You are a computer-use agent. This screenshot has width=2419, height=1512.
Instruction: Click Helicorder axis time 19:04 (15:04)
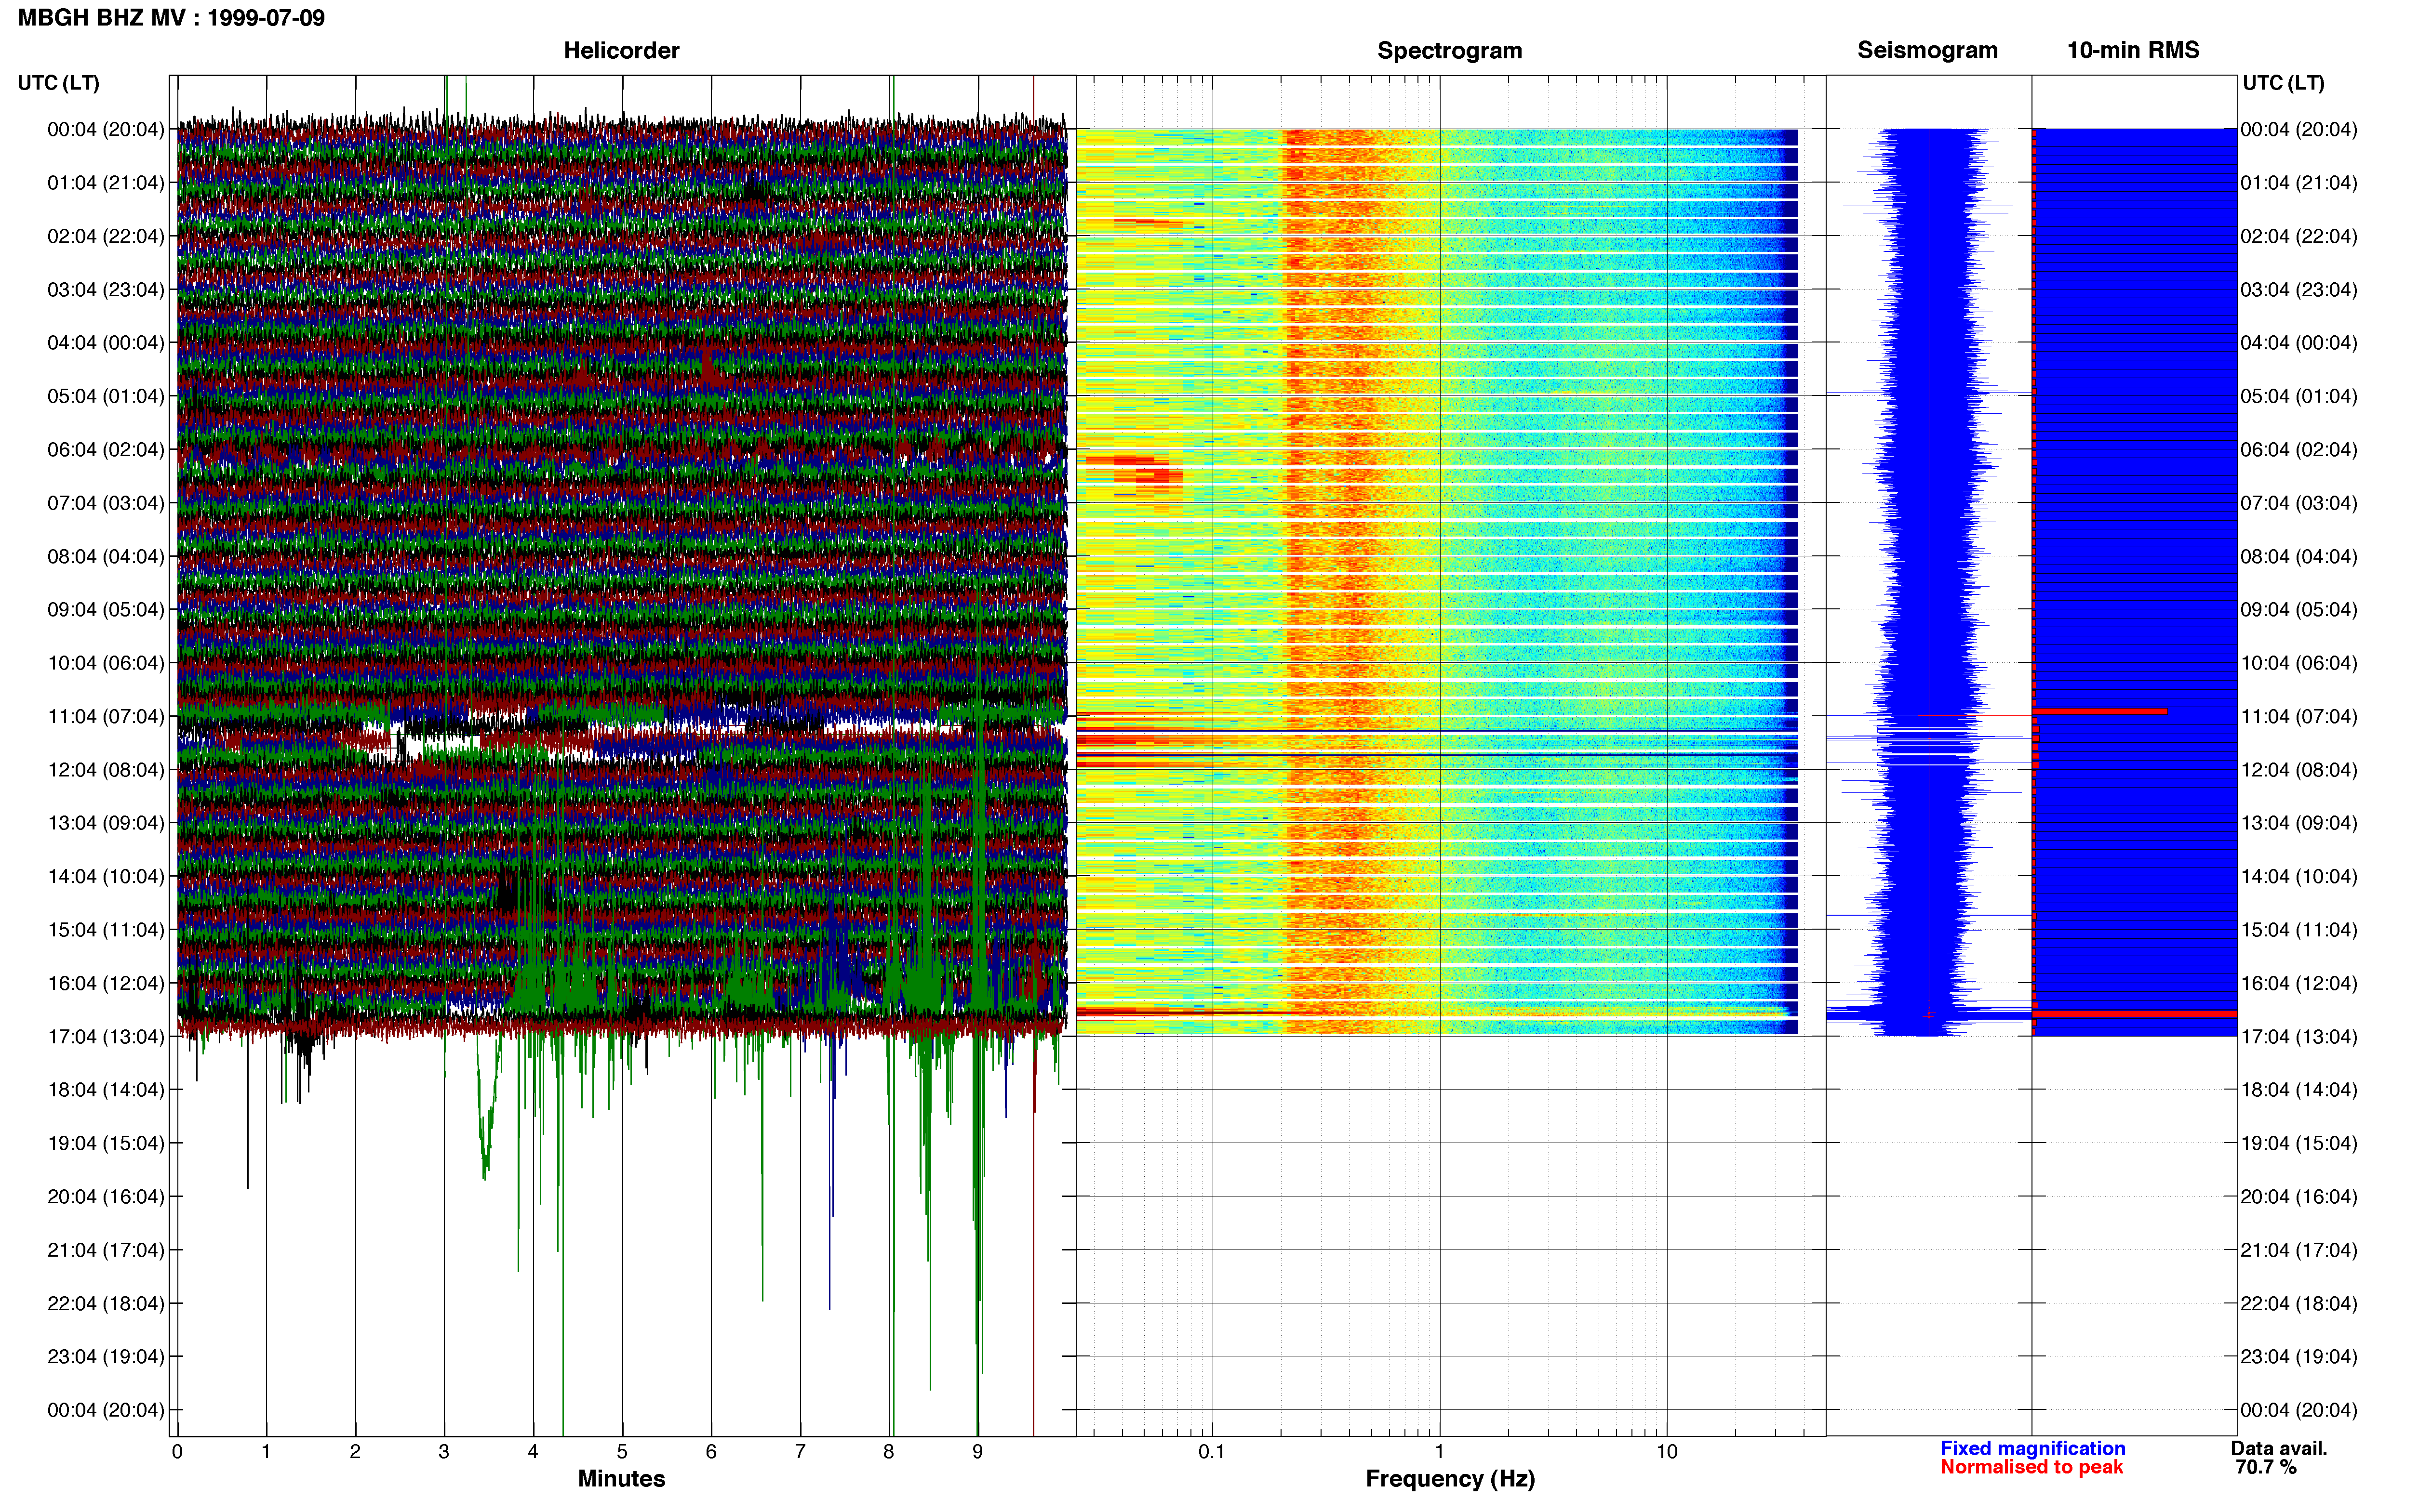coord(106,1143)
